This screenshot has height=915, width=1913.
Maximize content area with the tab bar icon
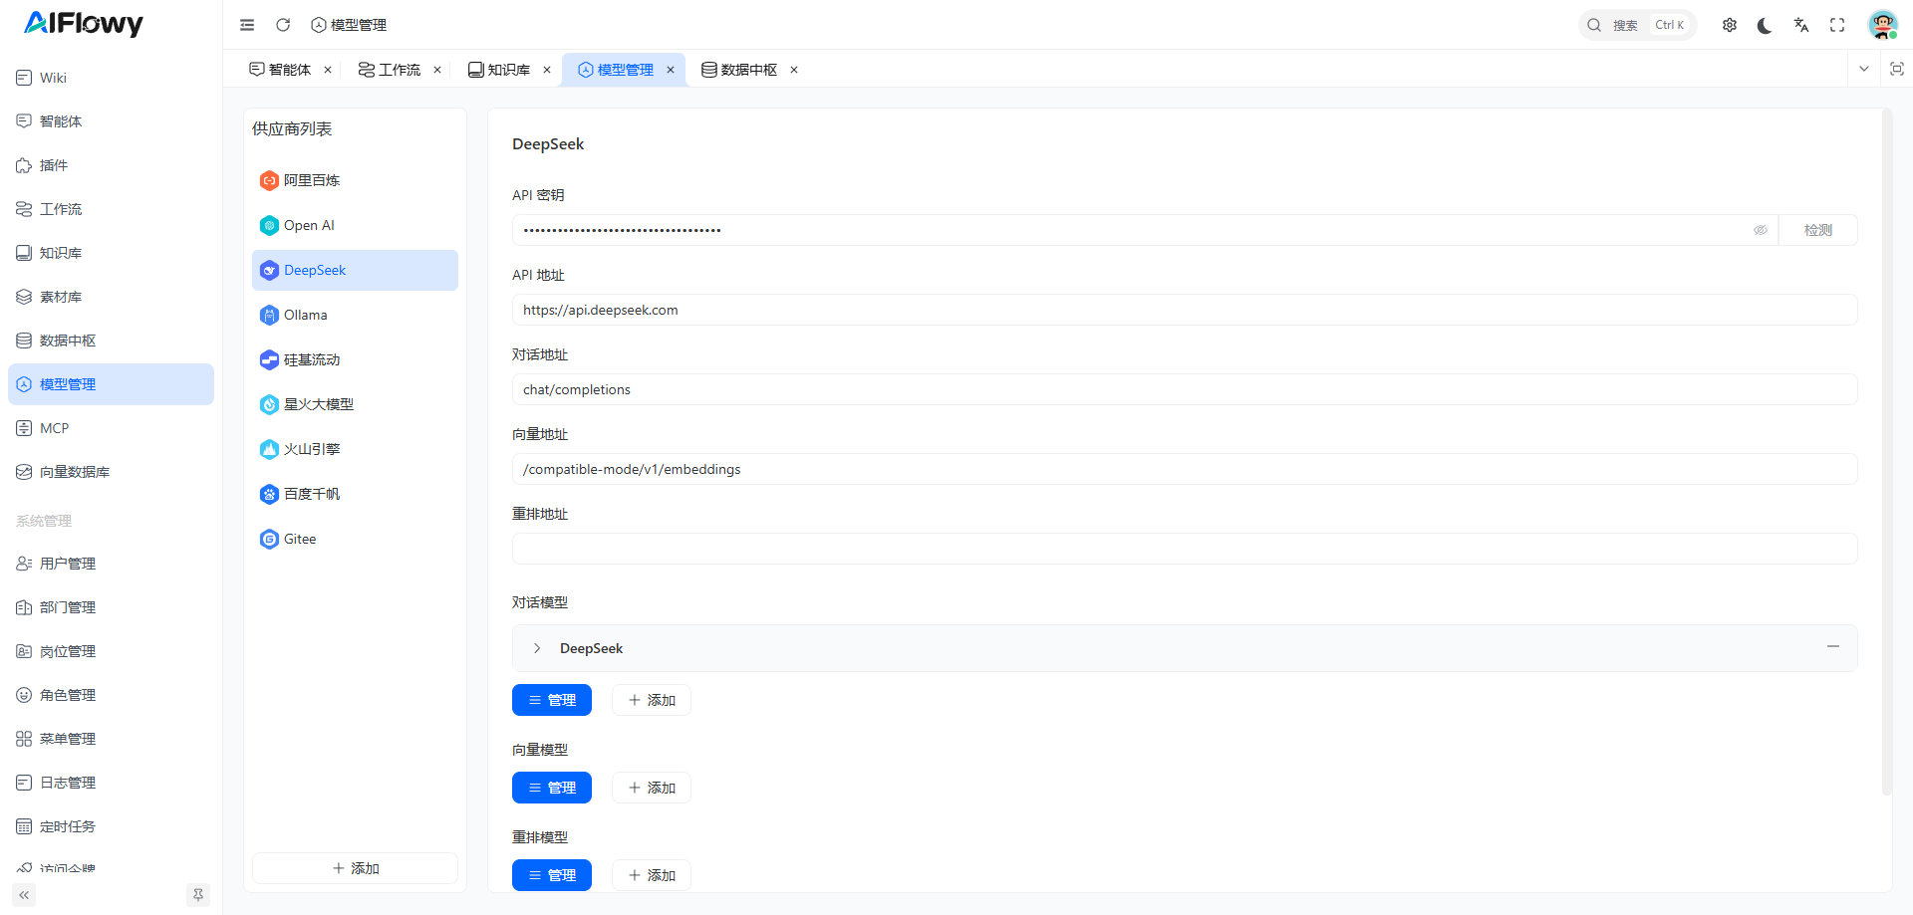[x=1897, y=69]
